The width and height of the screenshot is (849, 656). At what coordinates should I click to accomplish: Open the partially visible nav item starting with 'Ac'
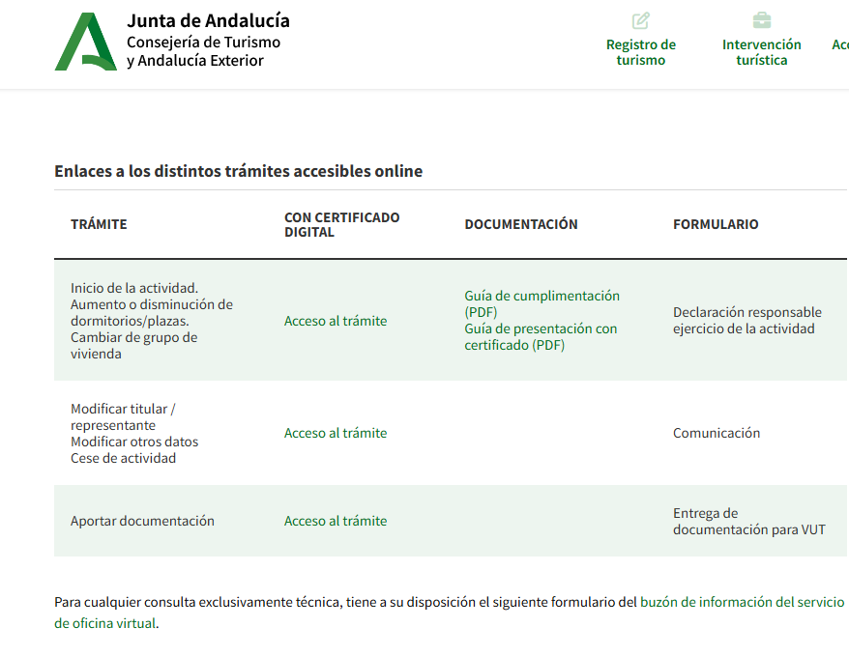[839, 43]
